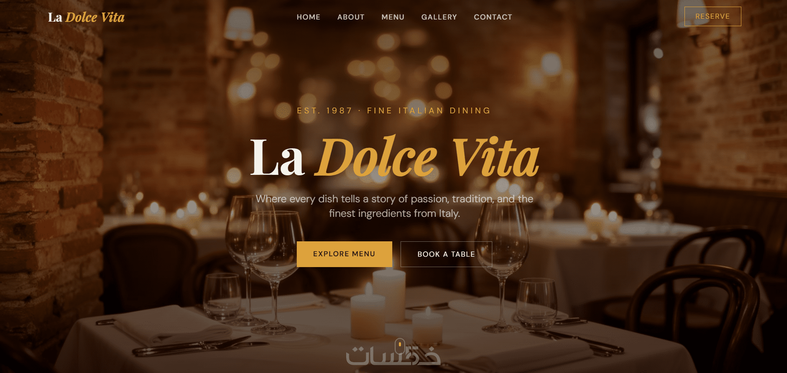The width and height of the screenshot is (787, 373).
Task: Click the white 'La' word in hero heading
Action: click(x=277, y=158)
